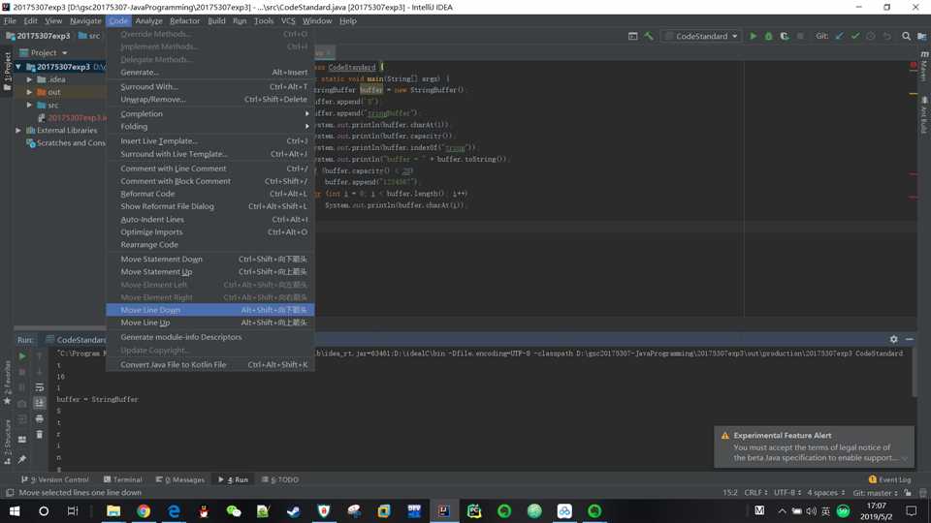Expand External Libraries node
This screenshot has height=523, width=931.
click(18, 131)
